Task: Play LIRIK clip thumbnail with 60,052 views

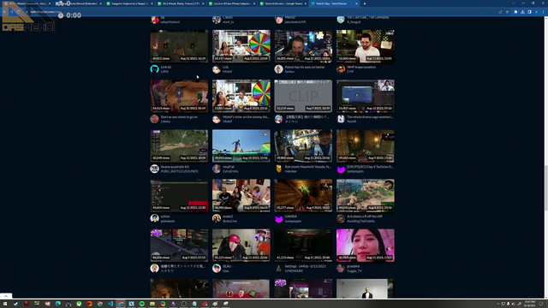Action: (x=179, y=46)
